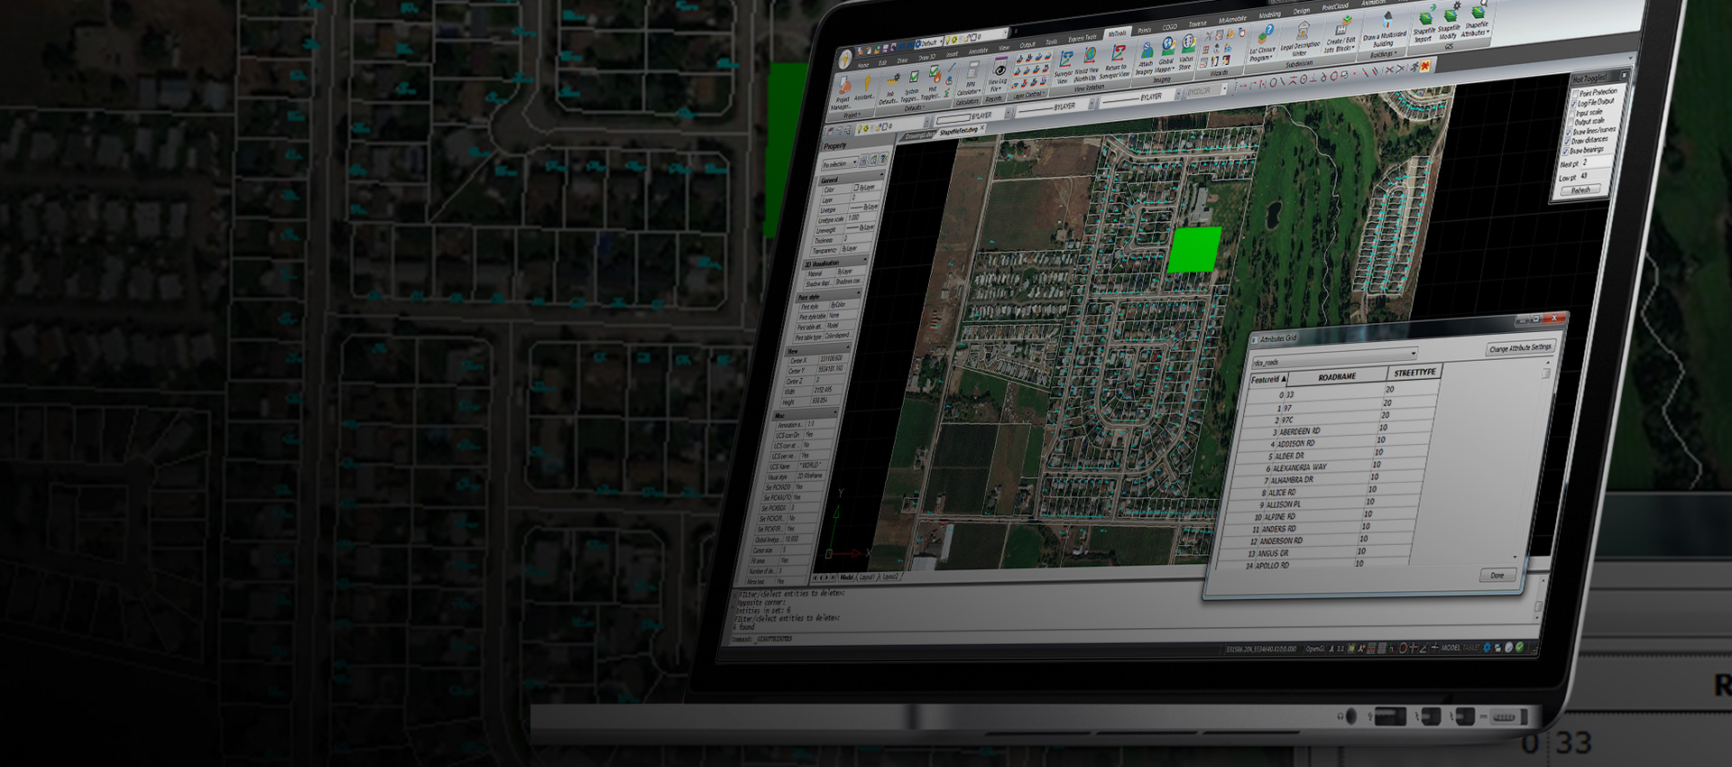Image resolution: width=1732 pixels, height=767 pixels.
Task: Enable the Point Protection checkbox
Action: [1576, 94]
